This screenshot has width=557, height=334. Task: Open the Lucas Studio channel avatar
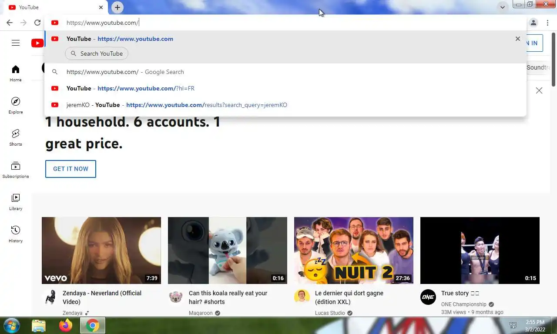point(302,297)
